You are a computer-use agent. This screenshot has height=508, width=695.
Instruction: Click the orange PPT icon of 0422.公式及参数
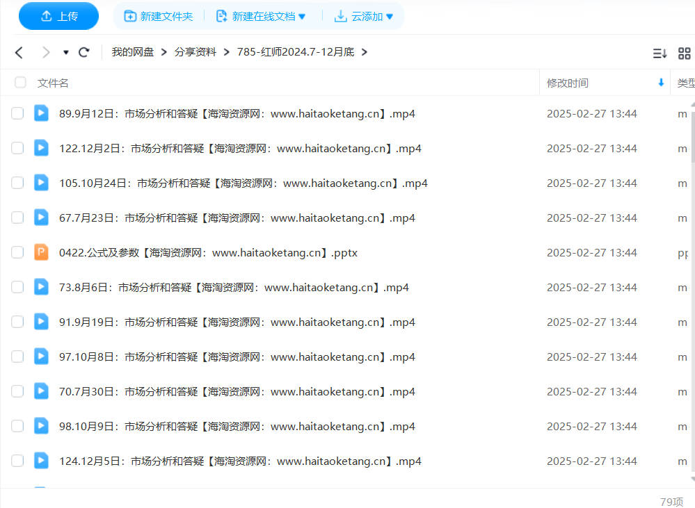[41, 252]
